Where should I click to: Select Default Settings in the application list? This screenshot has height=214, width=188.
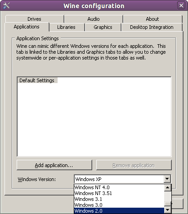point(37,80)
